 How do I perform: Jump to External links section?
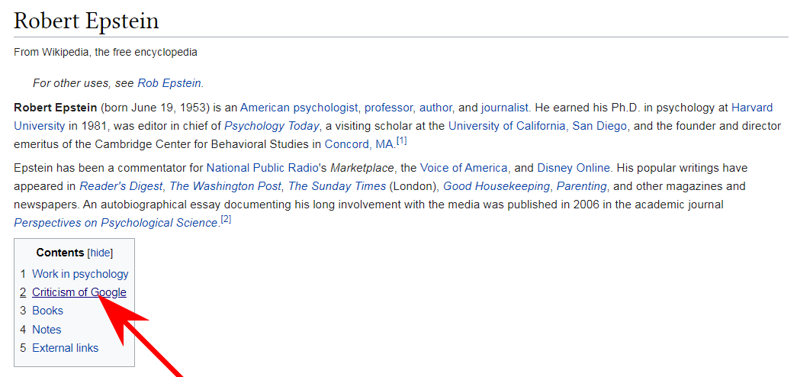click(x=65, y=348)
